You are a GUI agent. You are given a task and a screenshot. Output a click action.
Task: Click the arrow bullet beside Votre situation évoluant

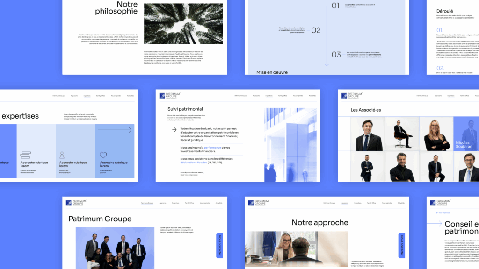point(174,130)
